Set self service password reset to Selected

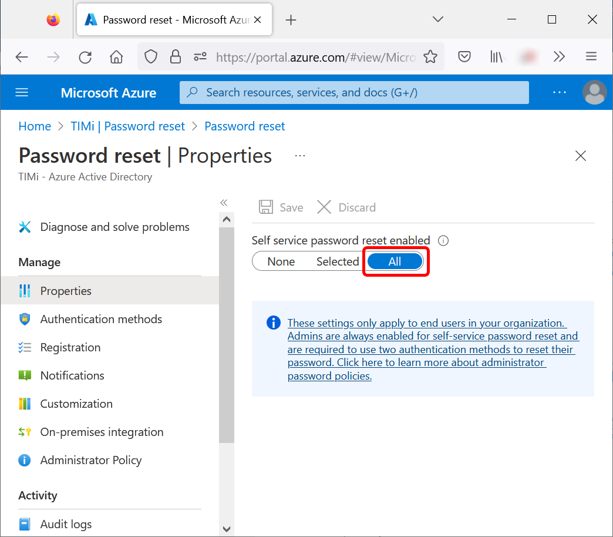[x=338, y=261]
